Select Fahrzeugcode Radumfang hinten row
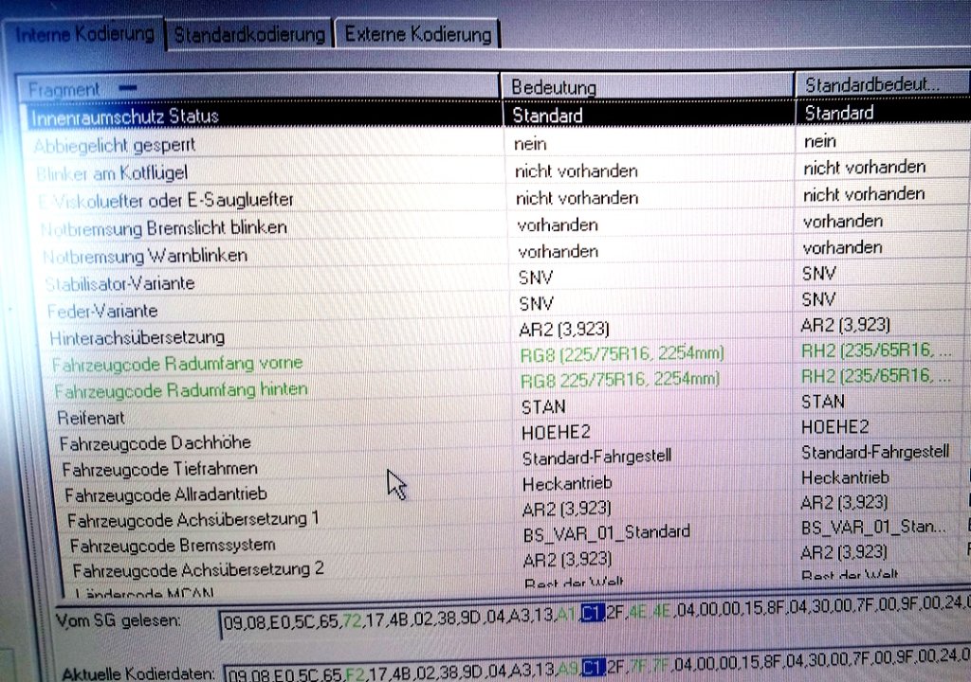 pos(180,390)
